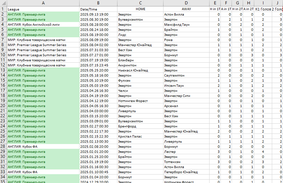The image size is (283, 183).
Task: Click the select-all corner of the grid
Action: click(3, 3)
